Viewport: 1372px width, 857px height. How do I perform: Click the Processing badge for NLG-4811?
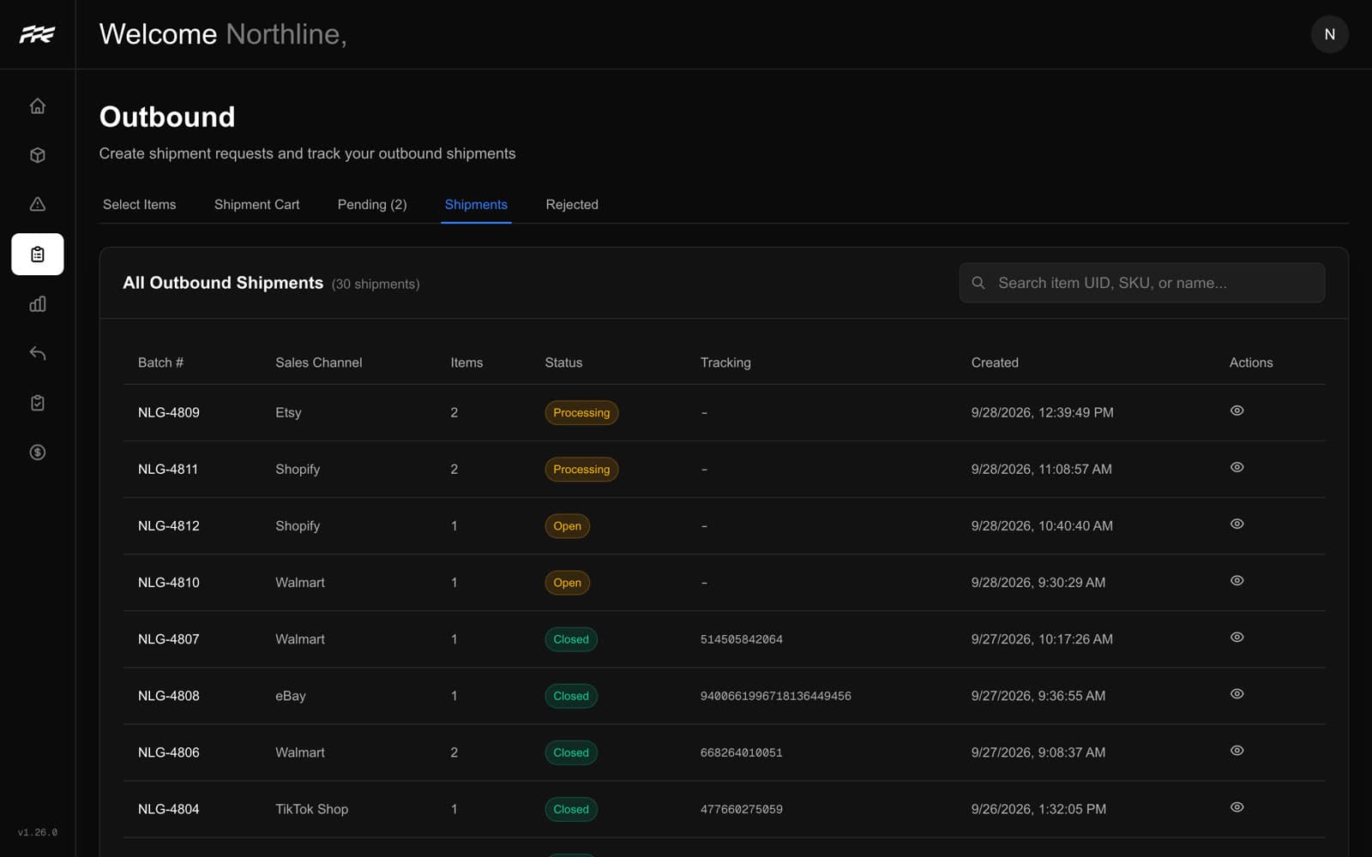tap(581, 469)
